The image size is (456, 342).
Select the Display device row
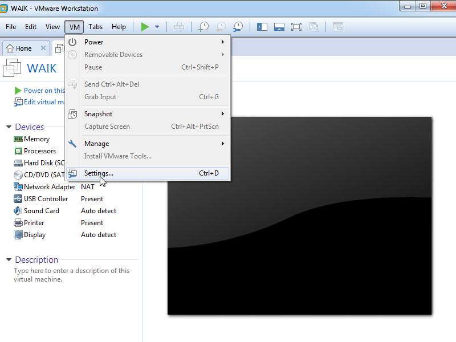click(x=65, y=235)
